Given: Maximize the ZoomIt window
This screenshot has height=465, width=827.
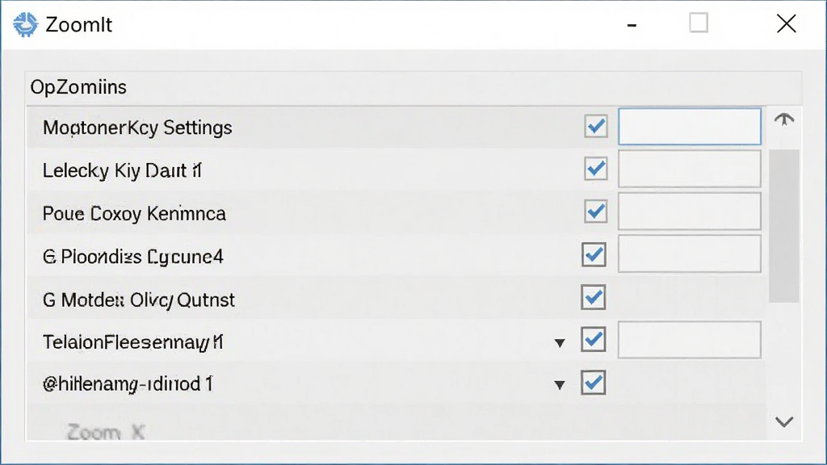Looking at the screenshot, I should point(699,23).
